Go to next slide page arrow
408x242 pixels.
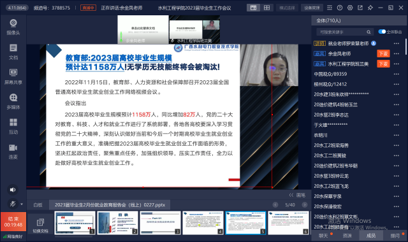[x=305, y=205]
